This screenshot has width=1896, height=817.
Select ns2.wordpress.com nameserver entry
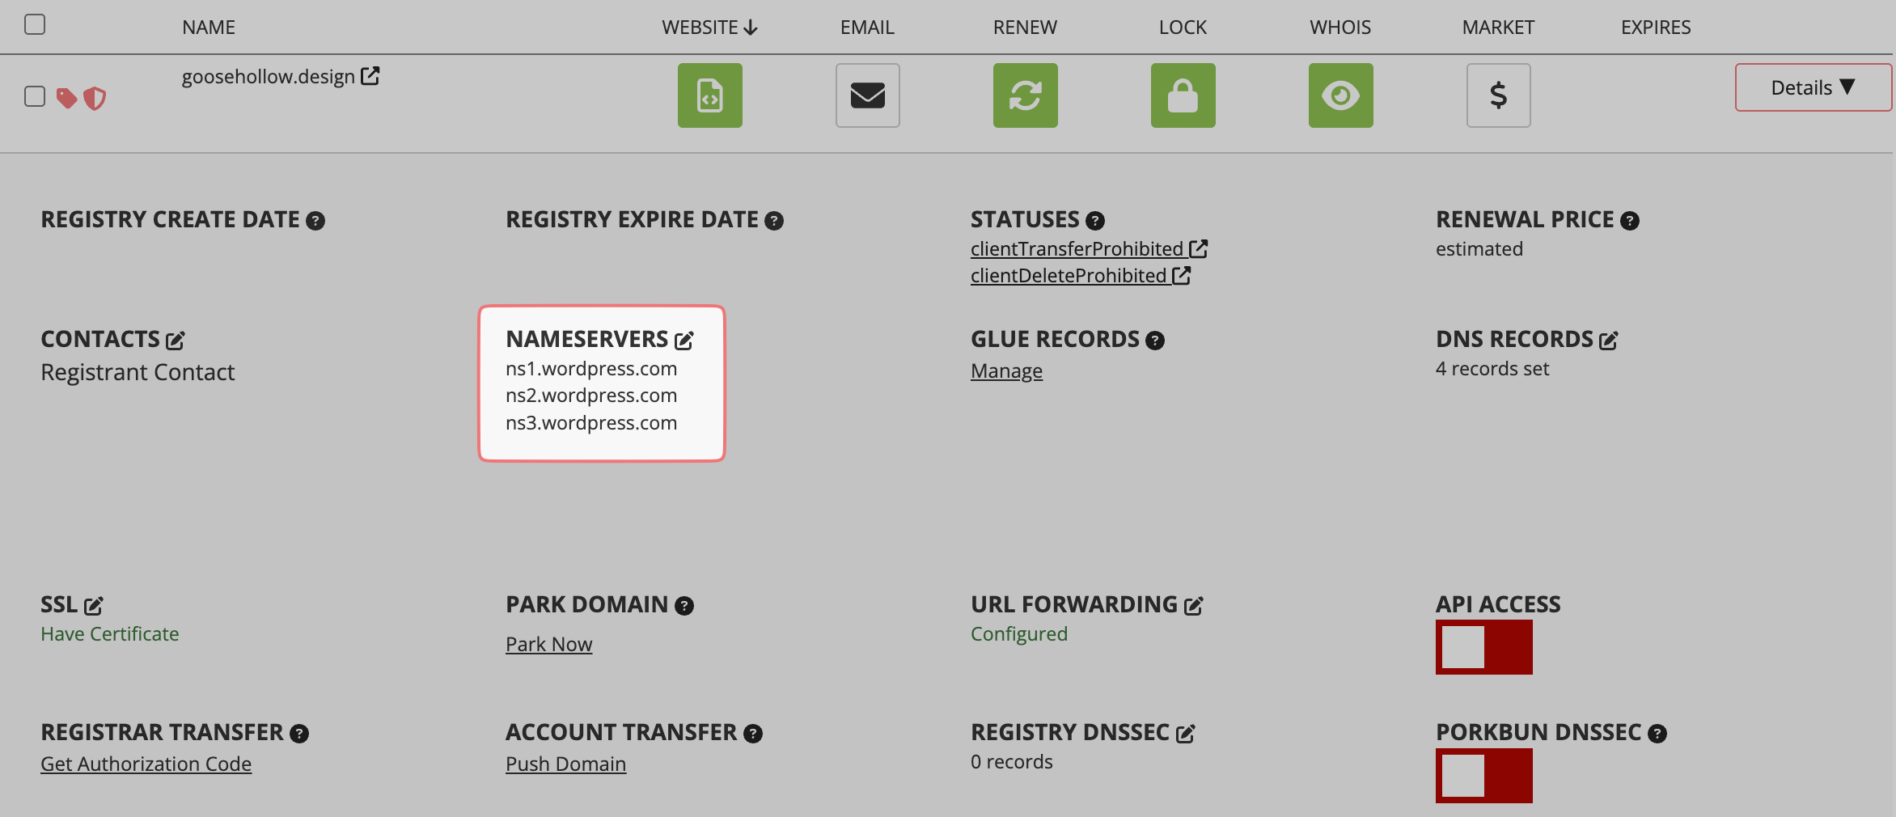coord(591,395)
